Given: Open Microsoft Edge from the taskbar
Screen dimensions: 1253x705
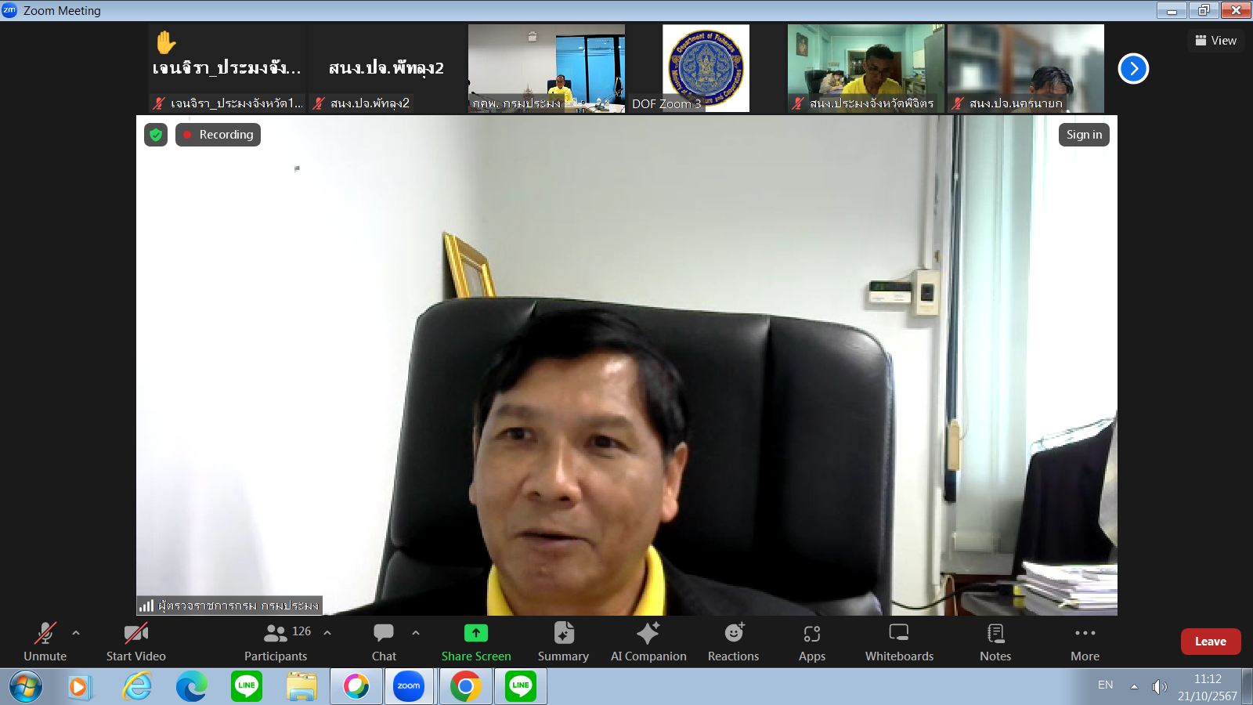Looking at the screenshot, I should click(x=192, y=687).
